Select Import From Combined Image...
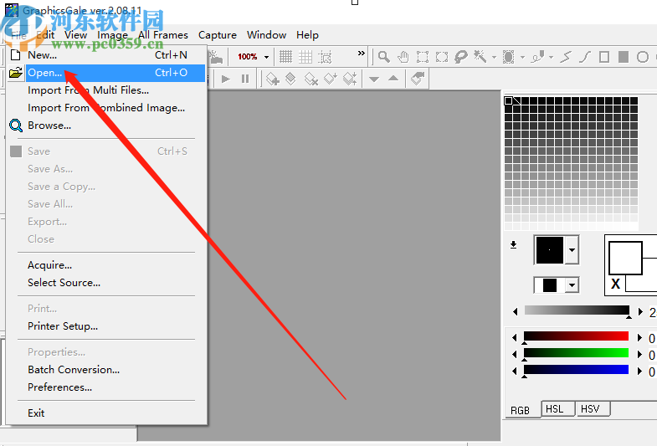The height and width of the screenshot is (446, 657). pyautogui.click(x=106, y=108)
